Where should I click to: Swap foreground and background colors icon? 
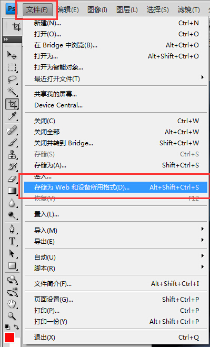click(x=16, y=326)
